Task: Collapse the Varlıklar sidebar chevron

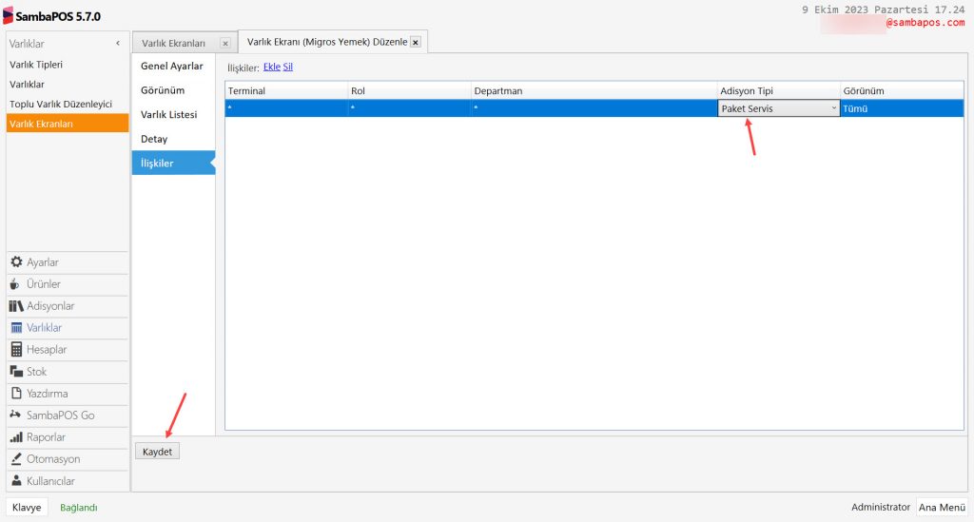Action: (118, 44)
